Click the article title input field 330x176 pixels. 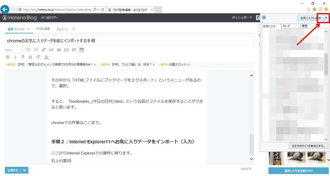[x=129, y=41]
